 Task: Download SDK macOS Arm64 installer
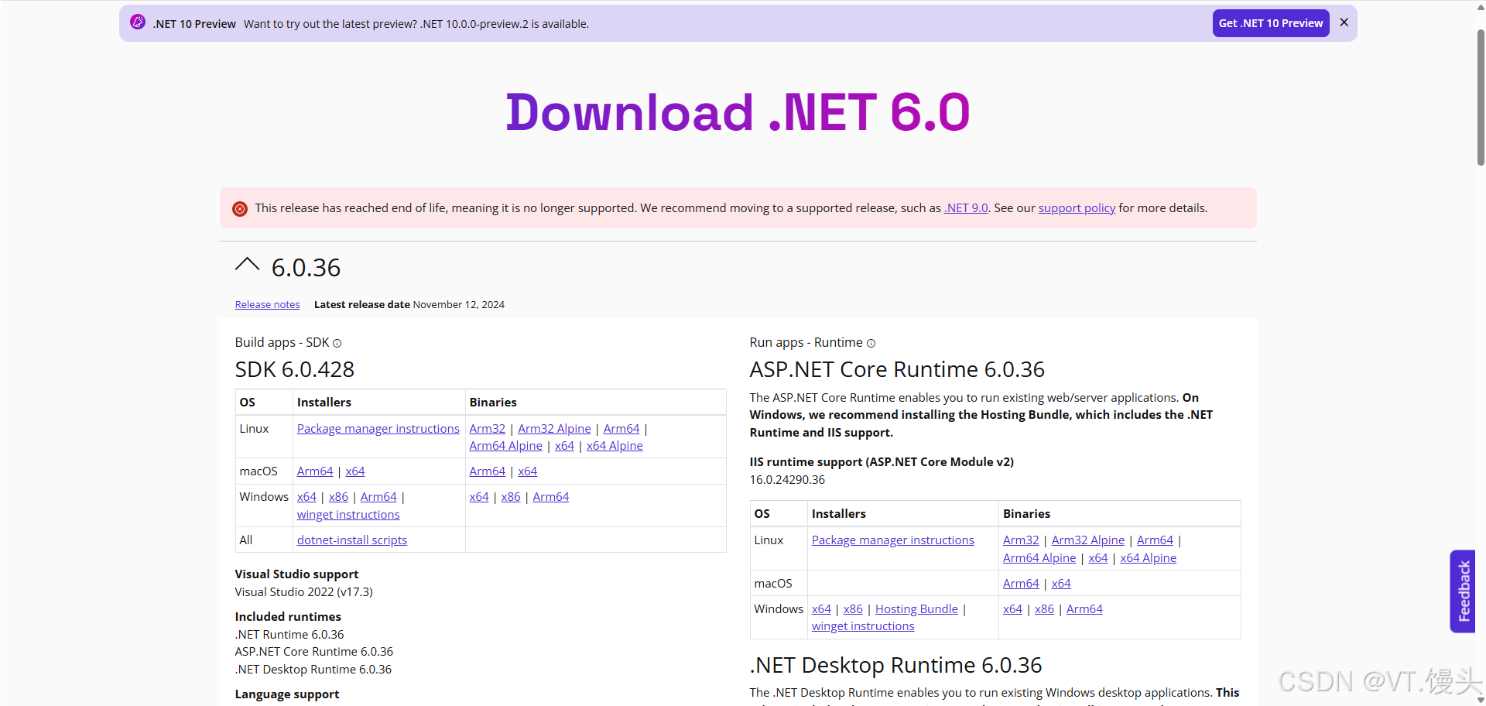(315, 471)
